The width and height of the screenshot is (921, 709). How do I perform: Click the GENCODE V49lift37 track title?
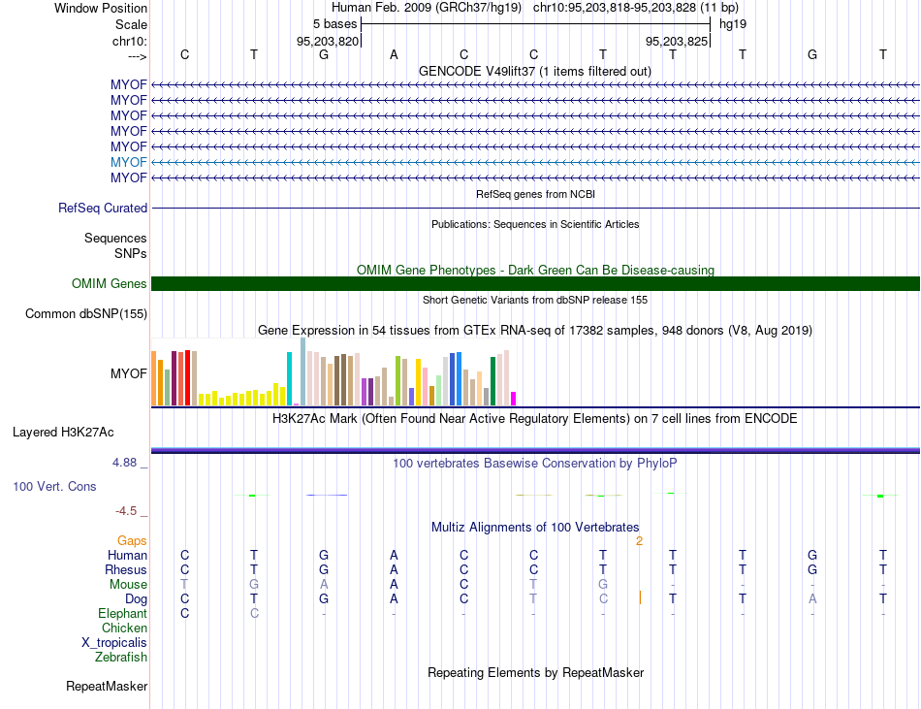click(535, 72)
